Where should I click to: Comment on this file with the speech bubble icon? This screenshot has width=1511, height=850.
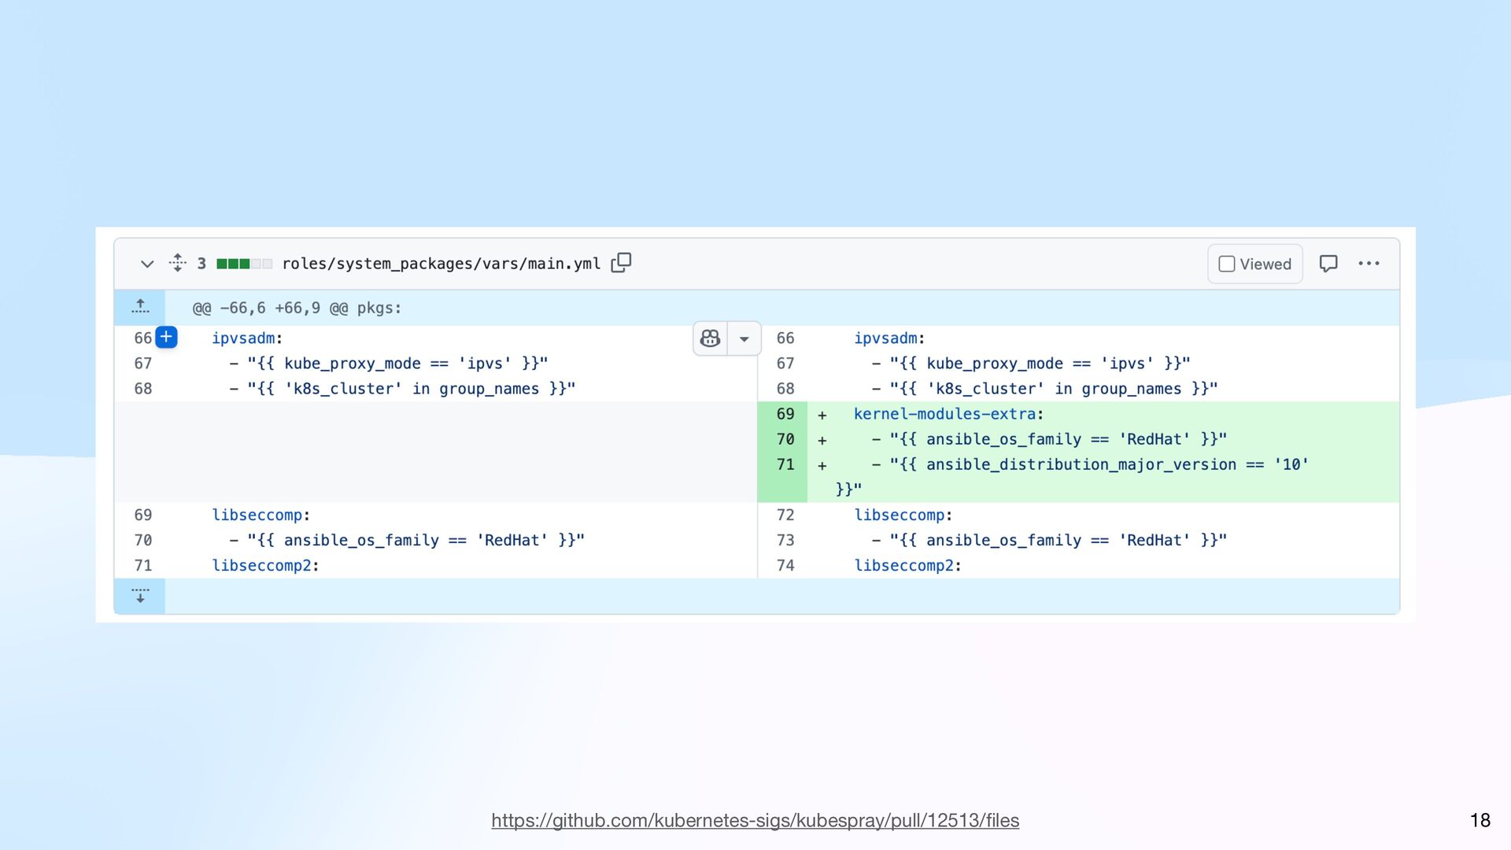point(1328,264)
